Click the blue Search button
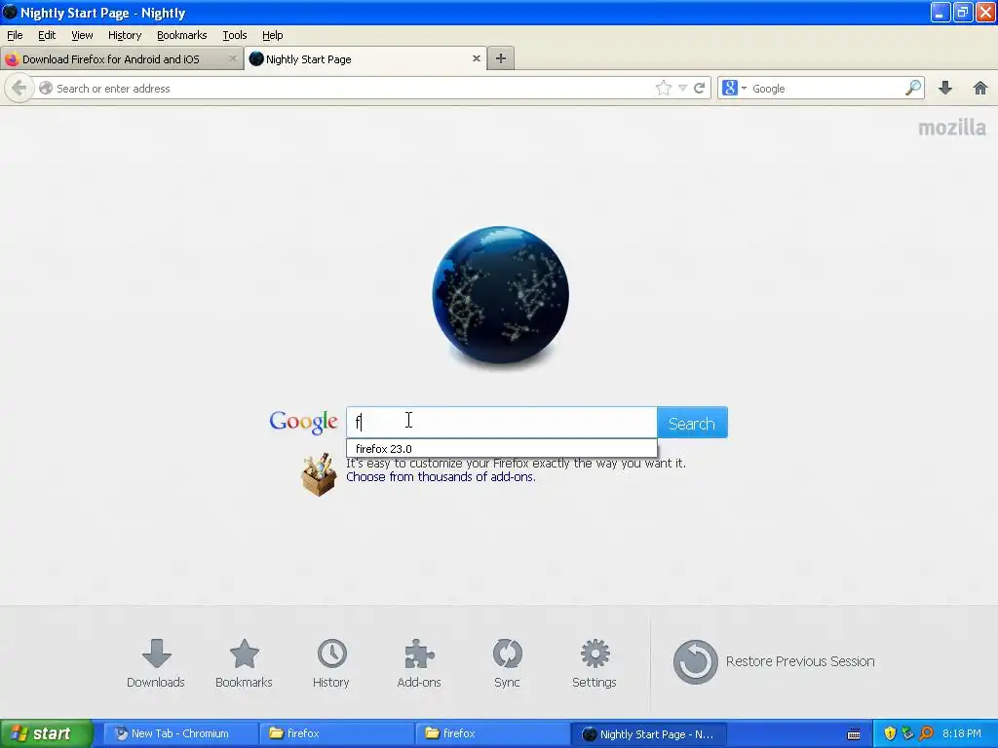The image size is (998, 748). coord(692,423)
